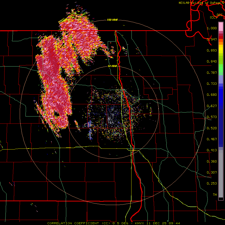Select the 0.520 legend value

(x=212, y=128)
